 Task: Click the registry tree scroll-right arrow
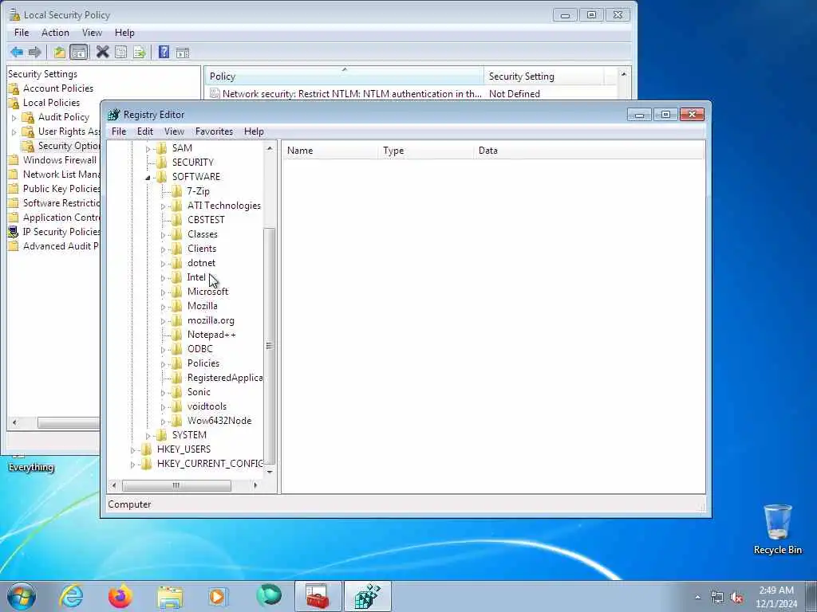[255, 485]
